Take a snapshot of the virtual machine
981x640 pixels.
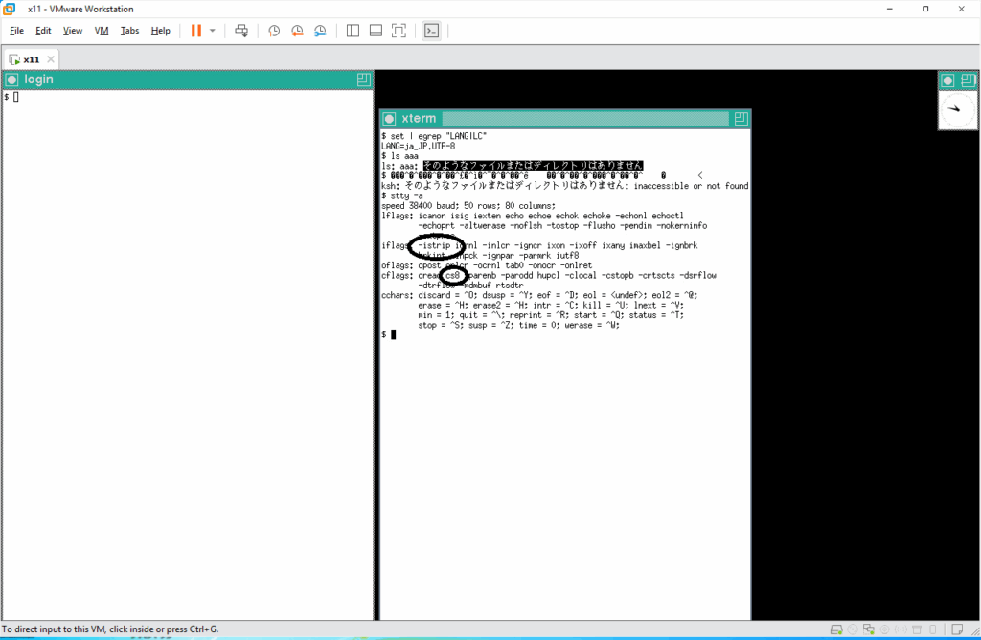click(274, 31)
